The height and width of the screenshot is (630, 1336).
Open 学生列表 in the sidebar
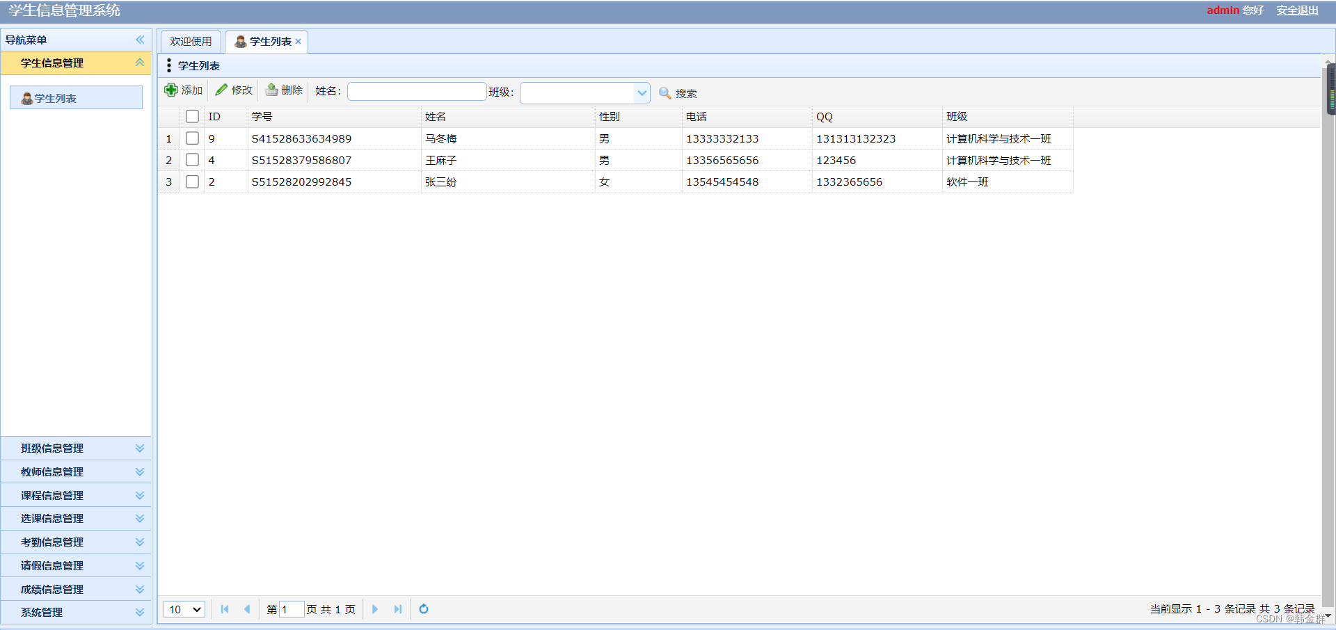click(x=76, y=98)
